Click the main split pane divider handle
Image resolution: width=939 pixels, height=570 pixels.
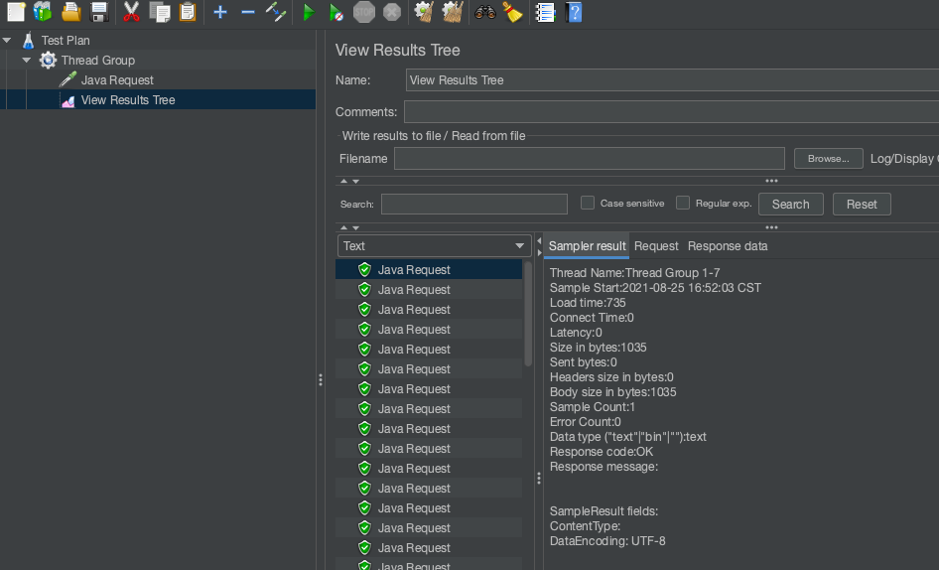pyautogui.click(x=321, y=379)
